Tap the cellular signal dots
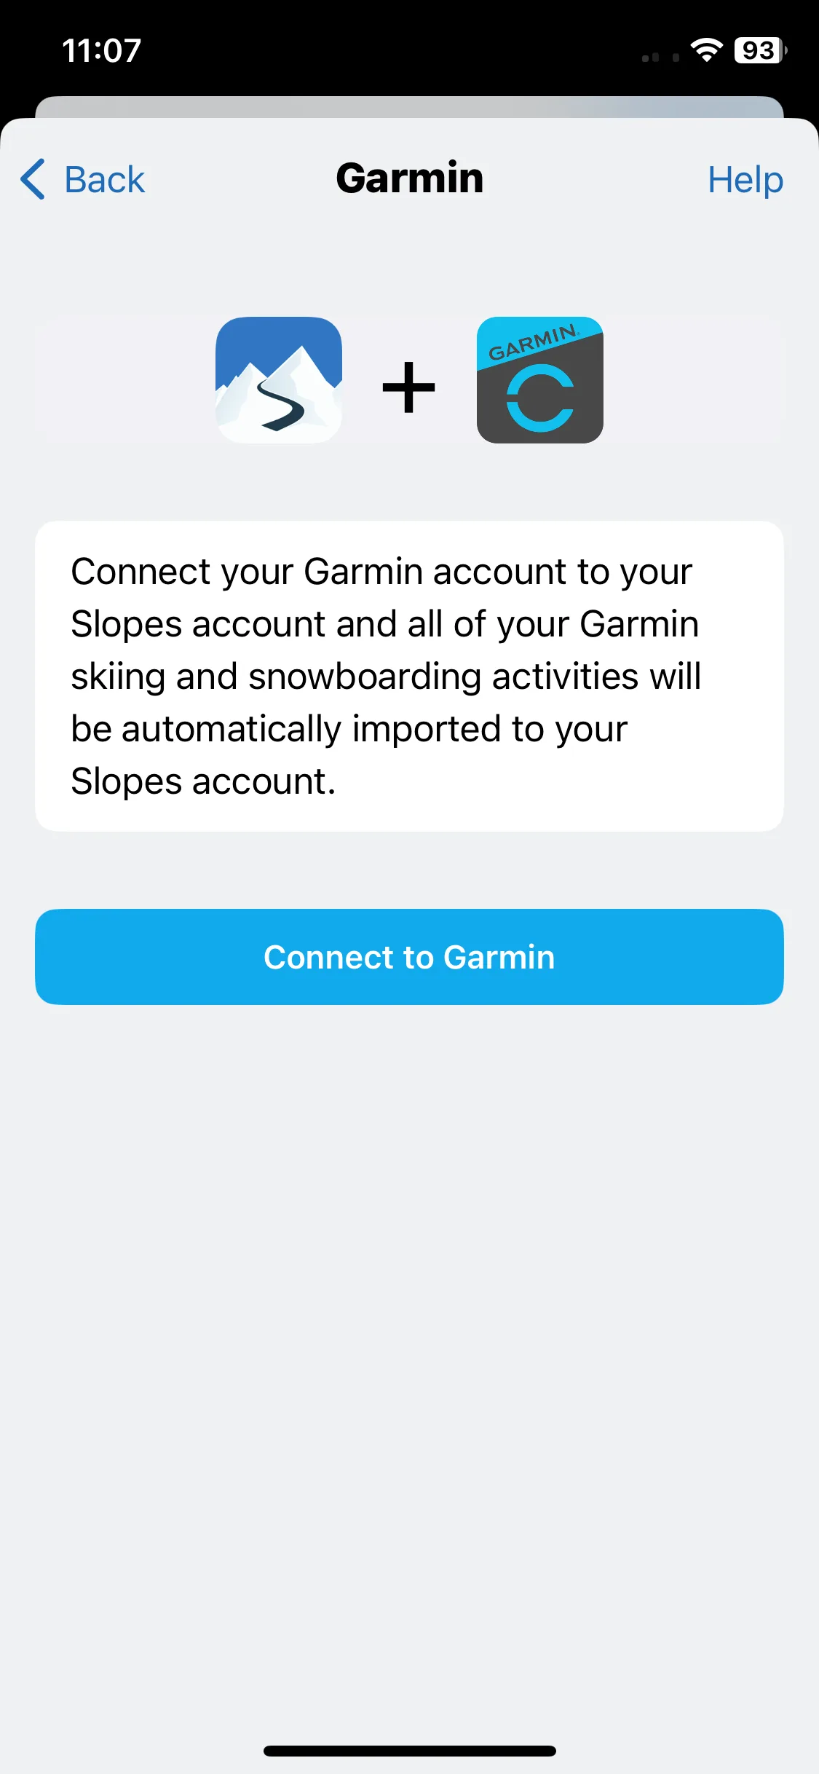Screen dimensions: 819x1774 point(661,58)
